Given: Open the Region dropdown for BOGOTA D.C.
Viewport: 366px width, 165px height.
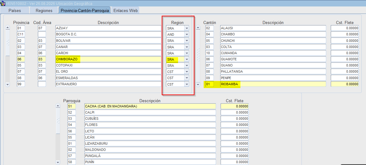Looking at the screenshot, I should 186,34.
